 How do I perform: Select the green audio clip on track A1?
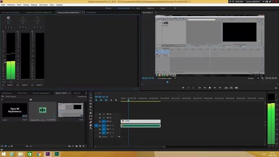[140, 126]
